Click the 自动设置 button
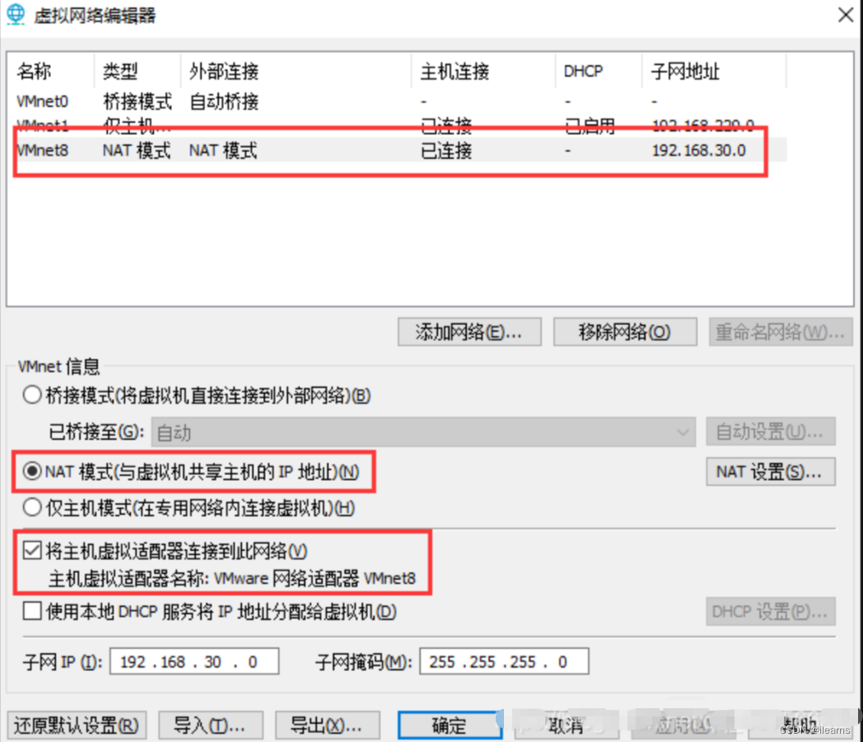Image resolution: width=863 pixels, height=742 pixels. pos(771,432)
